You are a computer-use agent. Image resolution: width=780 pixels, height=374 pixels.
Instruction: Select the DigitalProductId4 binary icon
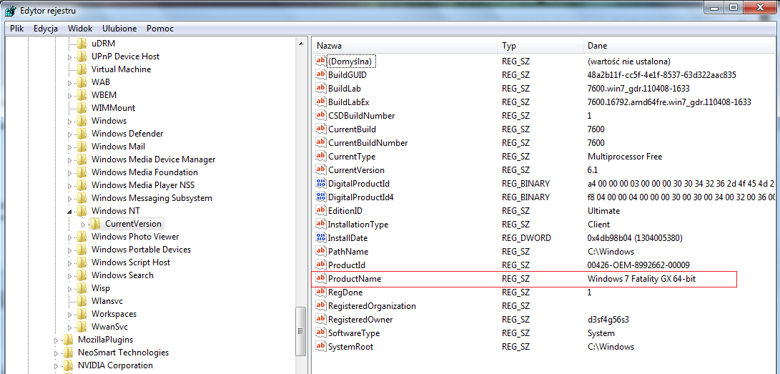(321, 197)
